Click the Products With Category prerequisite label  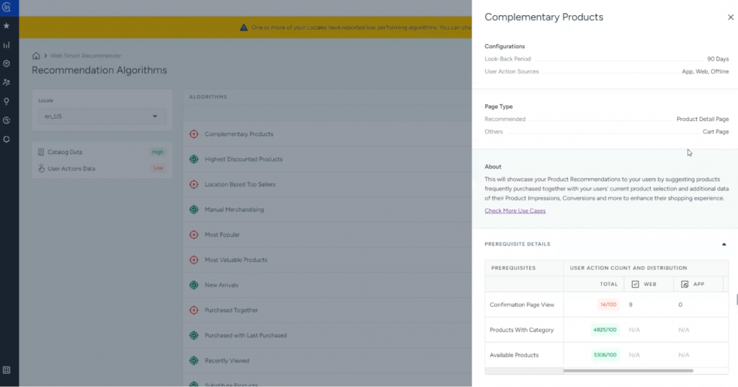click(x=522, y=330)
